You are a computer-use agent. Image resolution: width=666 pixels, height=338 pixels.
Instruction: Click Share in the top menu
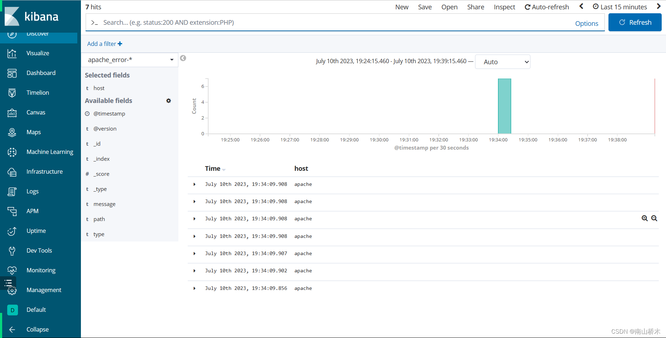pos(475,7)
